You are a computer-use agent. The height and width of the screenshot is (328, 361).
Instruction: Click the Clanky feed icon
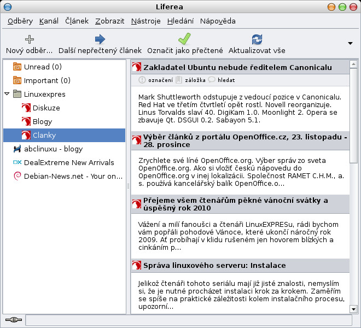pyautogui.click(x=26, y=135)
